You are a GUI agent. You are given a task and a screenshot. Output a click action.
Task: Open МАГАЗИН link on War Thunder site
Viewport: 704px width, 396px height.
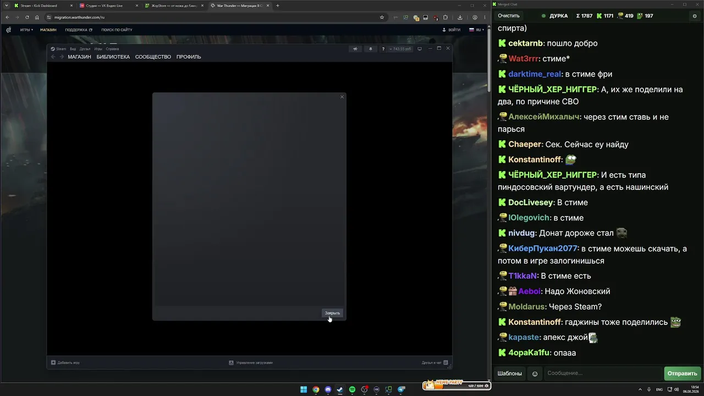48,30
